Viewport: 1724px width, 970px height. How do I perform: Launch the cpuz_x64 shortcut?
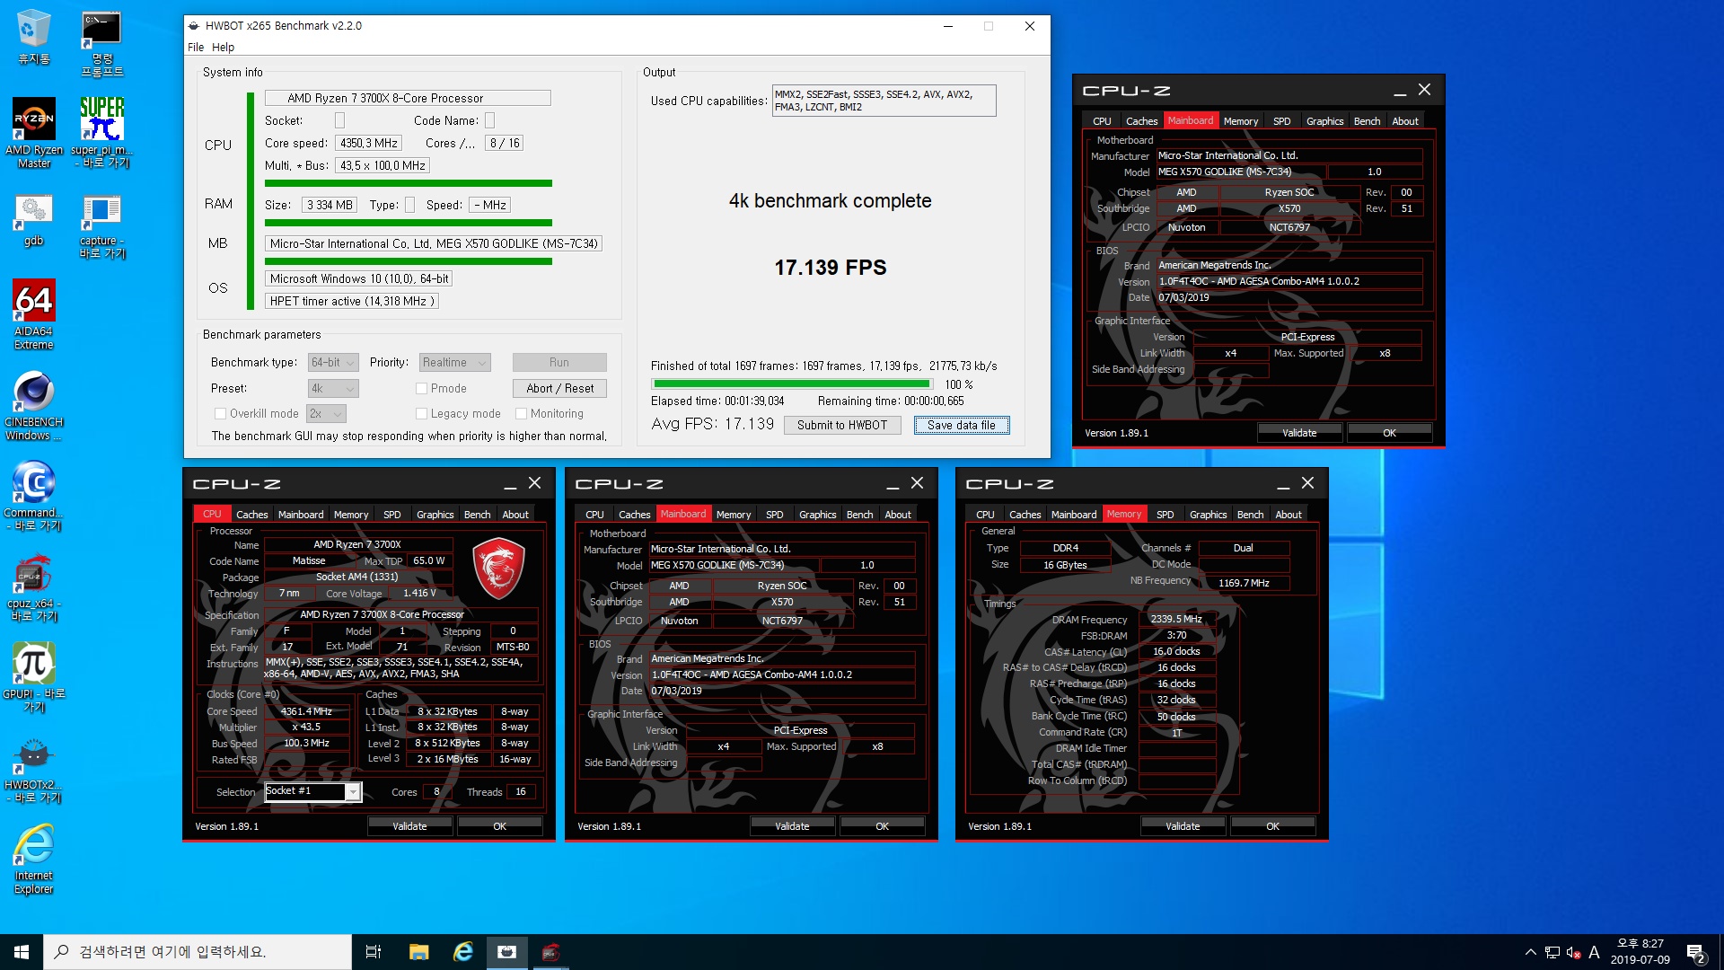pos(34,588)
